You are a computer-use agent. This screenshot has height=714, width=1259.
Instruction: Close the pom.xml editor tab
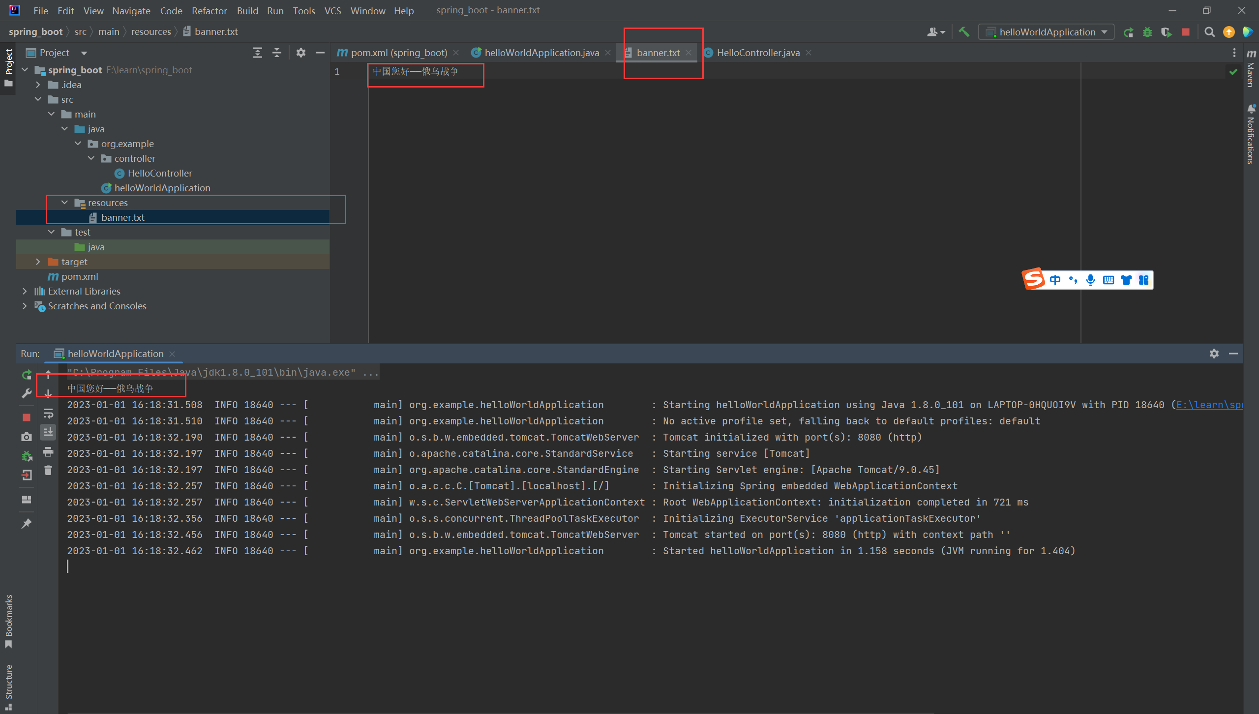click(x=456, y=53)
